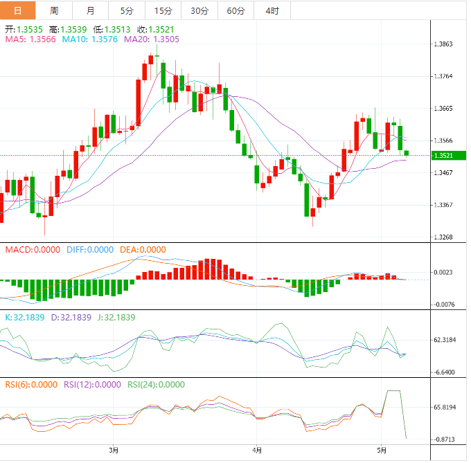Open the 60分 chart tab
The image size is (471, 463).
point(235,10)
